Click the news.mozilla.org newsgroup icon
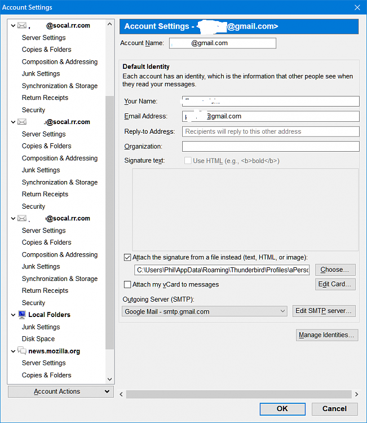367x423 pixels. click(22, 351)
